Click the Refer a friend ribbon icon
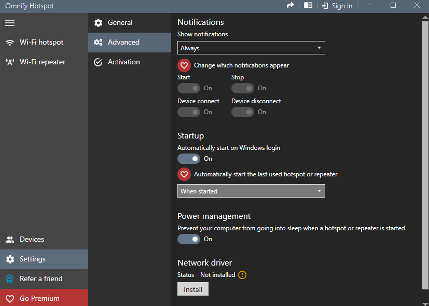This screenshot has height=306, width=429. (9, 279)
